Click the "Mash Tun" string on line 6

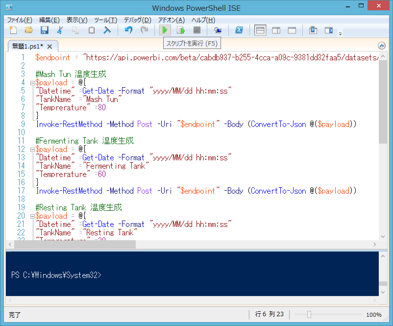click(x=102, y=100)
